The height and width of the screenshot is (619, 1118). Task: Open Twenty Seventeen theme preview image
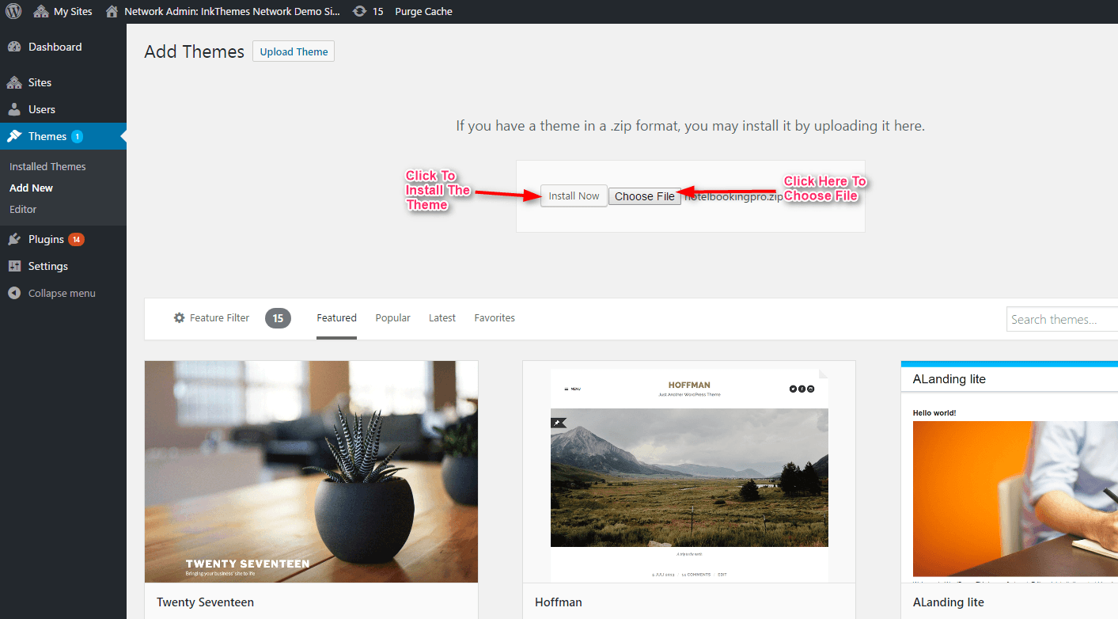pyautogui.click(x=311, y=472)
